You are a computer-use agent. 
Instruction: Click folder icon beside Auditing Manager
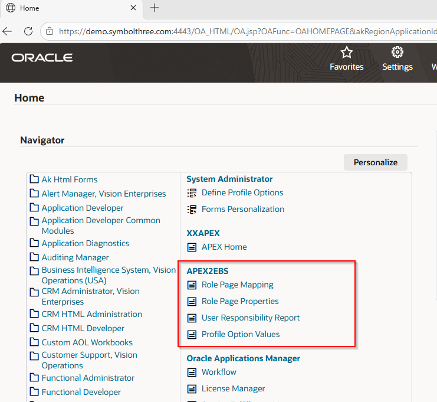pyautogui.click(x=34, y=257)
